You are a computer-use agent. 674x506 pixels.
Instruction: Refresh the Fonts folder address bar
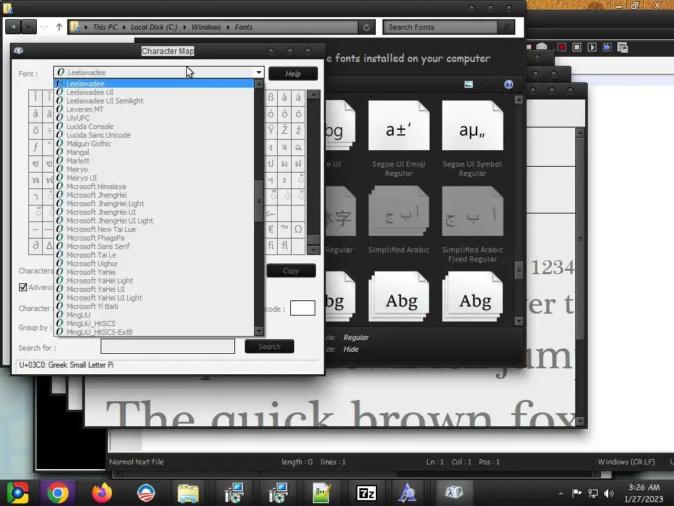[366, 27]
